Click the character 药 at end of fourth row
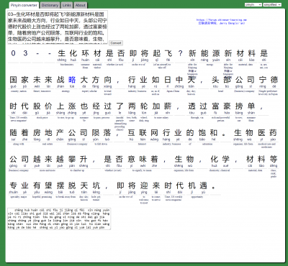Image resolution: width=288 pixels, height=266 pixels. coord(273,132)
